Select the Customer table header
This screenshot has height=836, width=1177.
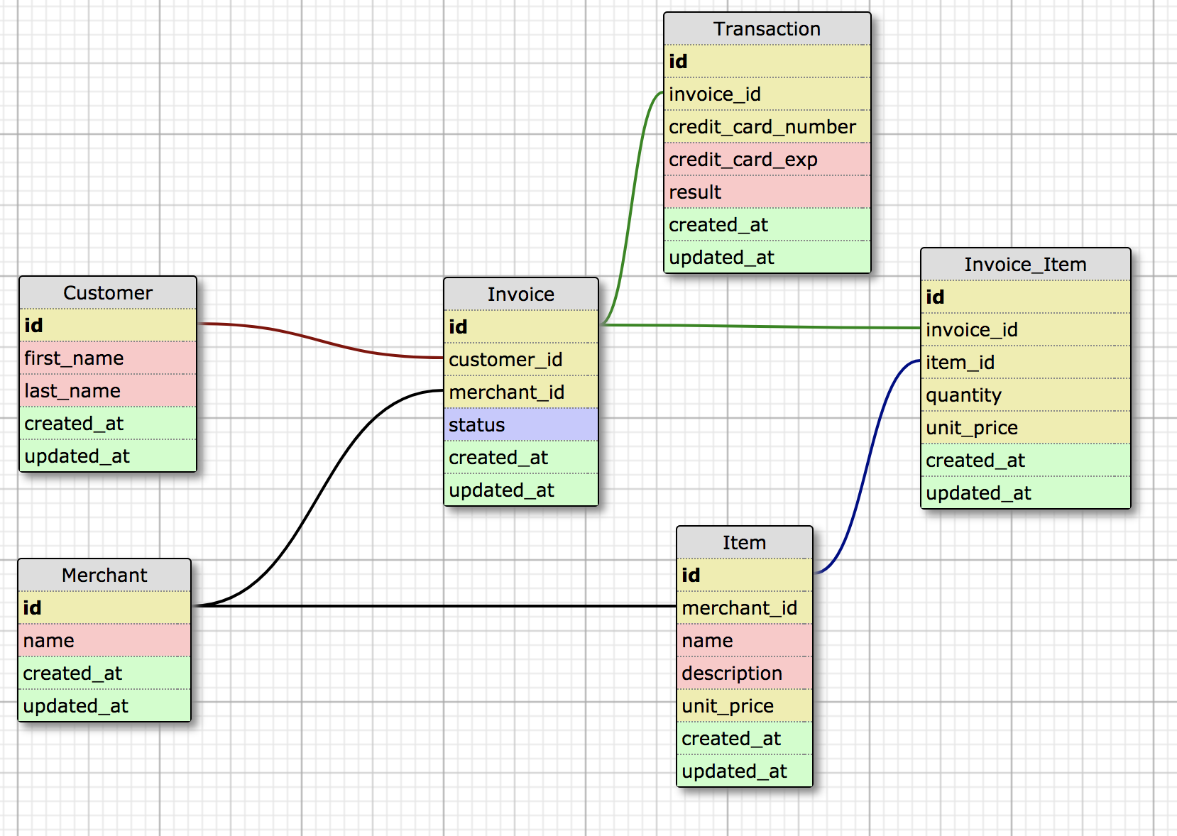(x=108, y=293)
